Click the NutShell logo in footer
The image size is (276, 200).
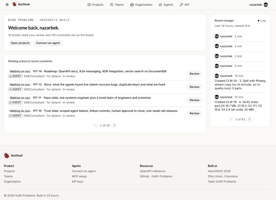tap(7, 155)
